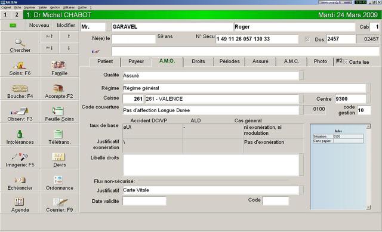The image size is (382, 232).
Task: Select practitioner button 2
Action: [x=17, y=15]
